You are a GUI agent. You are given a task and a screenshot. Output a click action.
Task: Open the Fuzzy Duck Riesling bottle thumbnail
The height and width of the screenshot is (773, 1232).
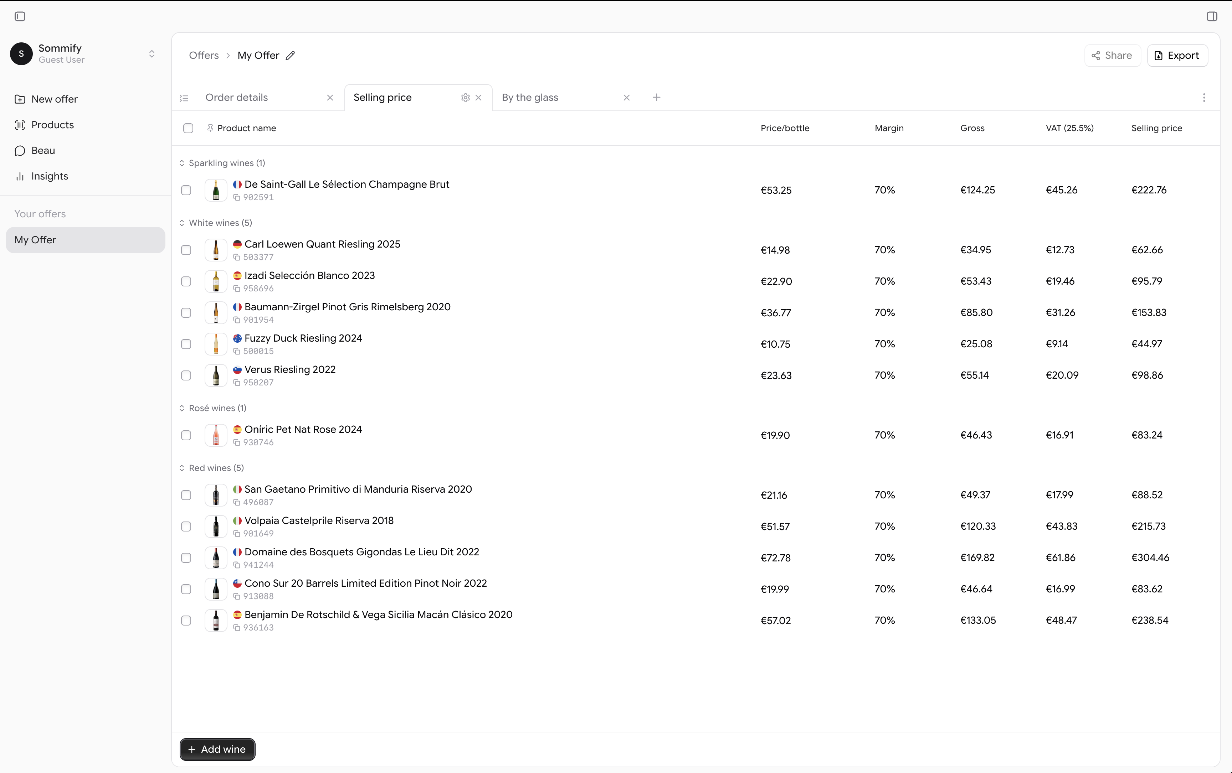tap(216, 344)
